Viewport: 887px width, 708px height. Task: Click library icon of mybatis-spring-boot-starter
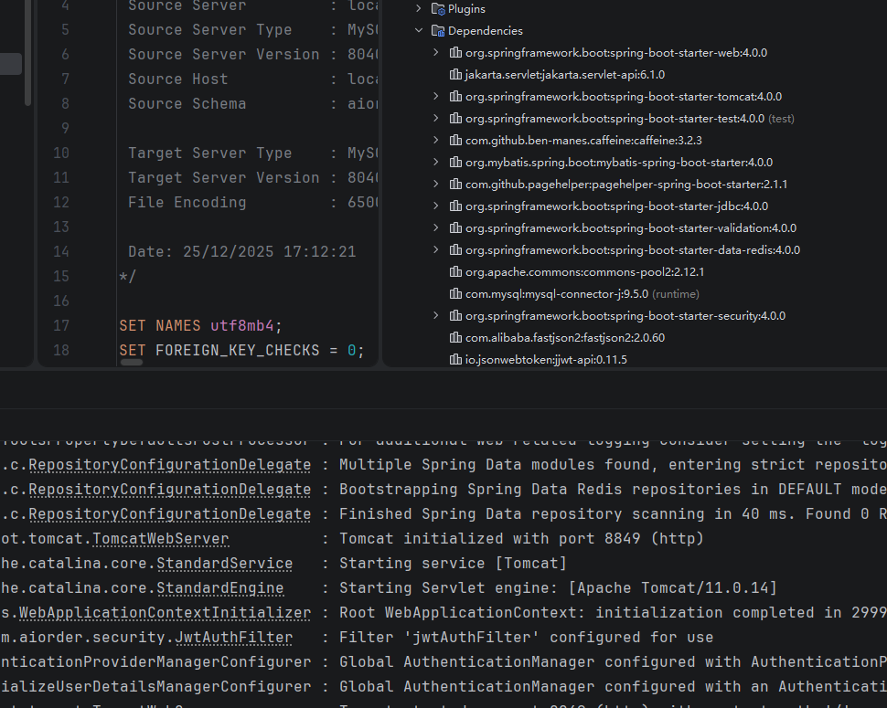(x=455, y=163)
